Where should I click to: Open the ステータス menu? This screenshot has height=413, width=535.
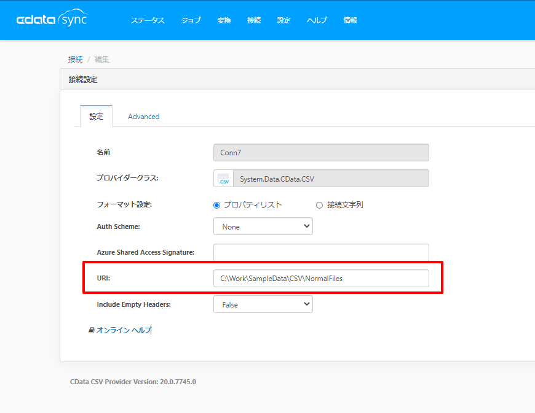point(148,20)
